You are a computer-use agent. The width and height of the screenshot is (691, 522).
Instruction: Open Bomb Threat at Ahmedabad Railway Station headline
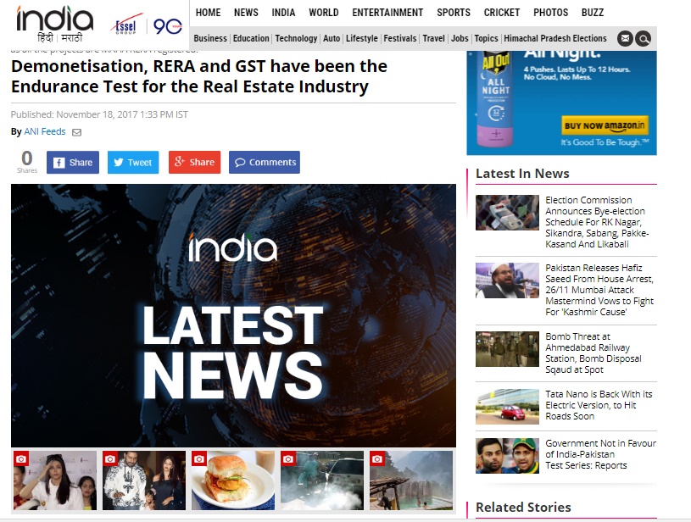click(x=593, y=353)
